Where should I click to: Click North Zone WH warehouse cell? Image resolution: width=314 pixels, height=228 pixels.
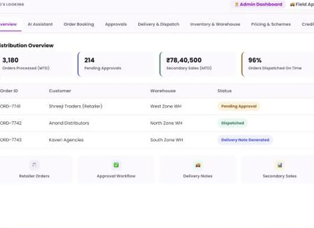tap(166, 123)
